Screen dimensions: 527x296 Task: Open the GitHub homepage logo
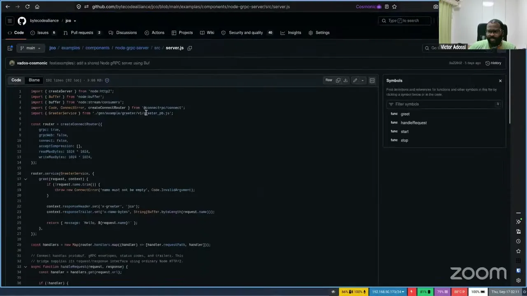[22, 21]
